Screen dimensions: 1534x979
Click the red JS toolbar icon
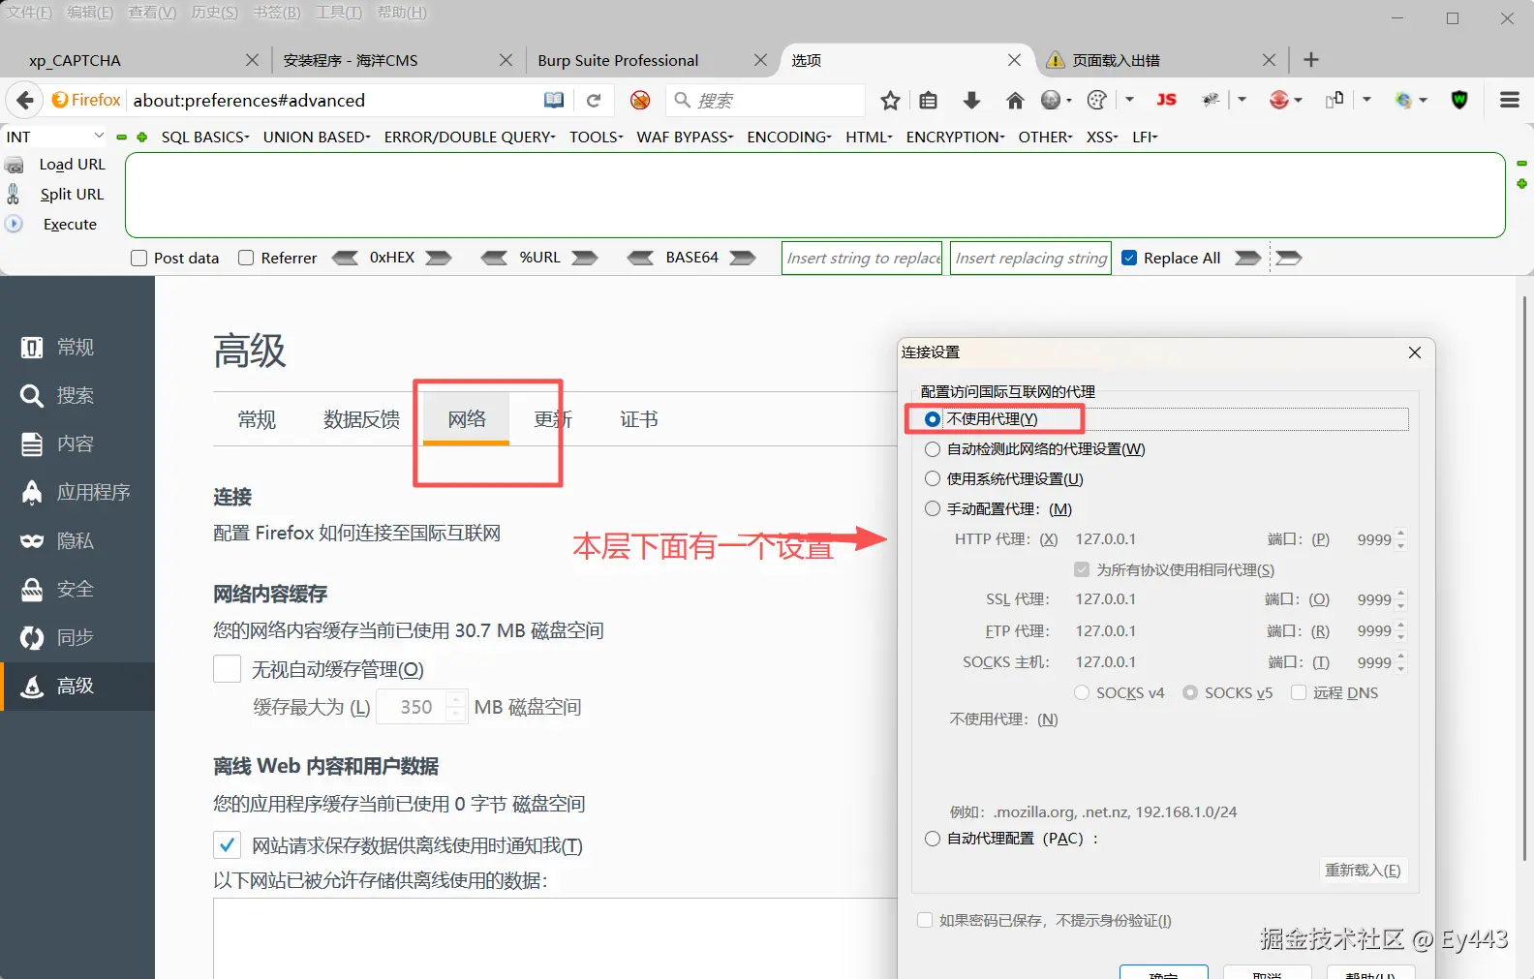point(1167,100)
